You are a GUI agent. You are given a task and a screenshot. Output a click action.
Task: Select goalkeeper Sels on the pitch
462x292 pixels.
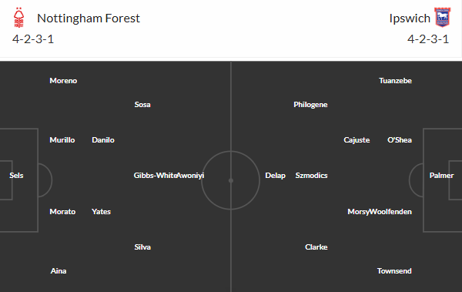click(x=16, y=176)
